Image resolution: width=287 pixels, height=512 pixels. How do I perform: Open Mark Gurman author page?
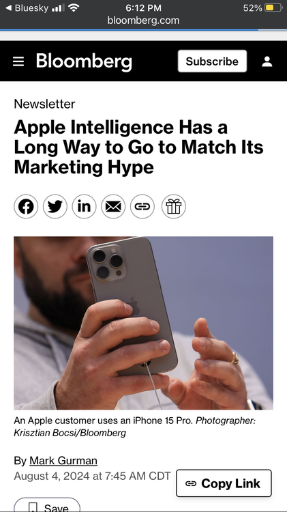coord(63,461)
